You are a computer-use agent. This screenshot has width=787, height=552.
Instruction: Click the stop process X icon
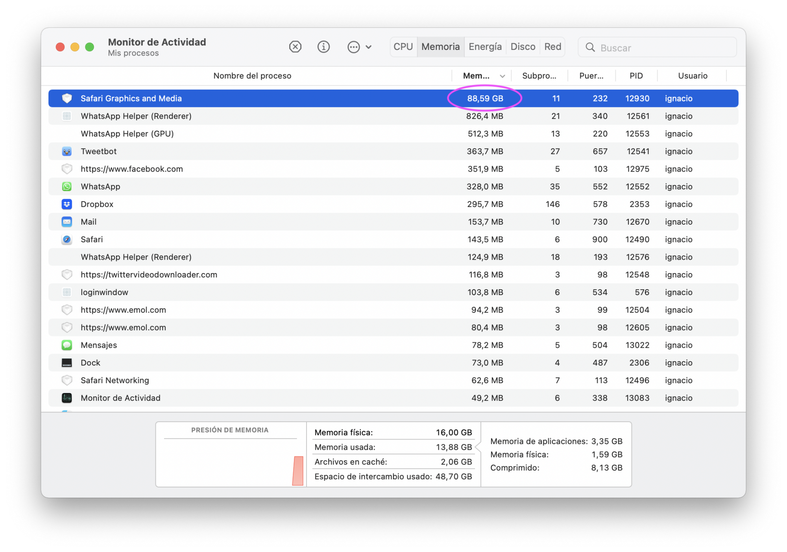pos(295,47)
